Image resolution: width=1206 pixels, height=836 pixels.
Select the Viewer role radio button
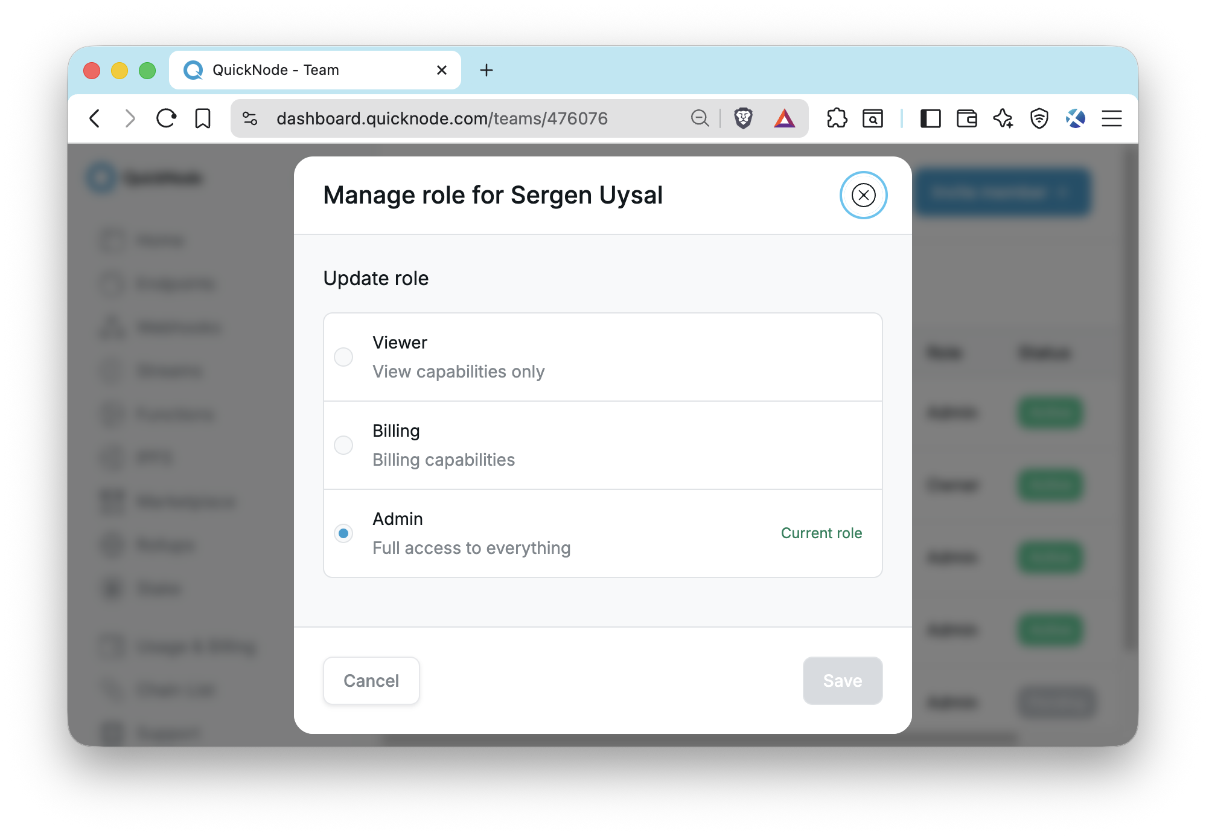pos(343,357)
